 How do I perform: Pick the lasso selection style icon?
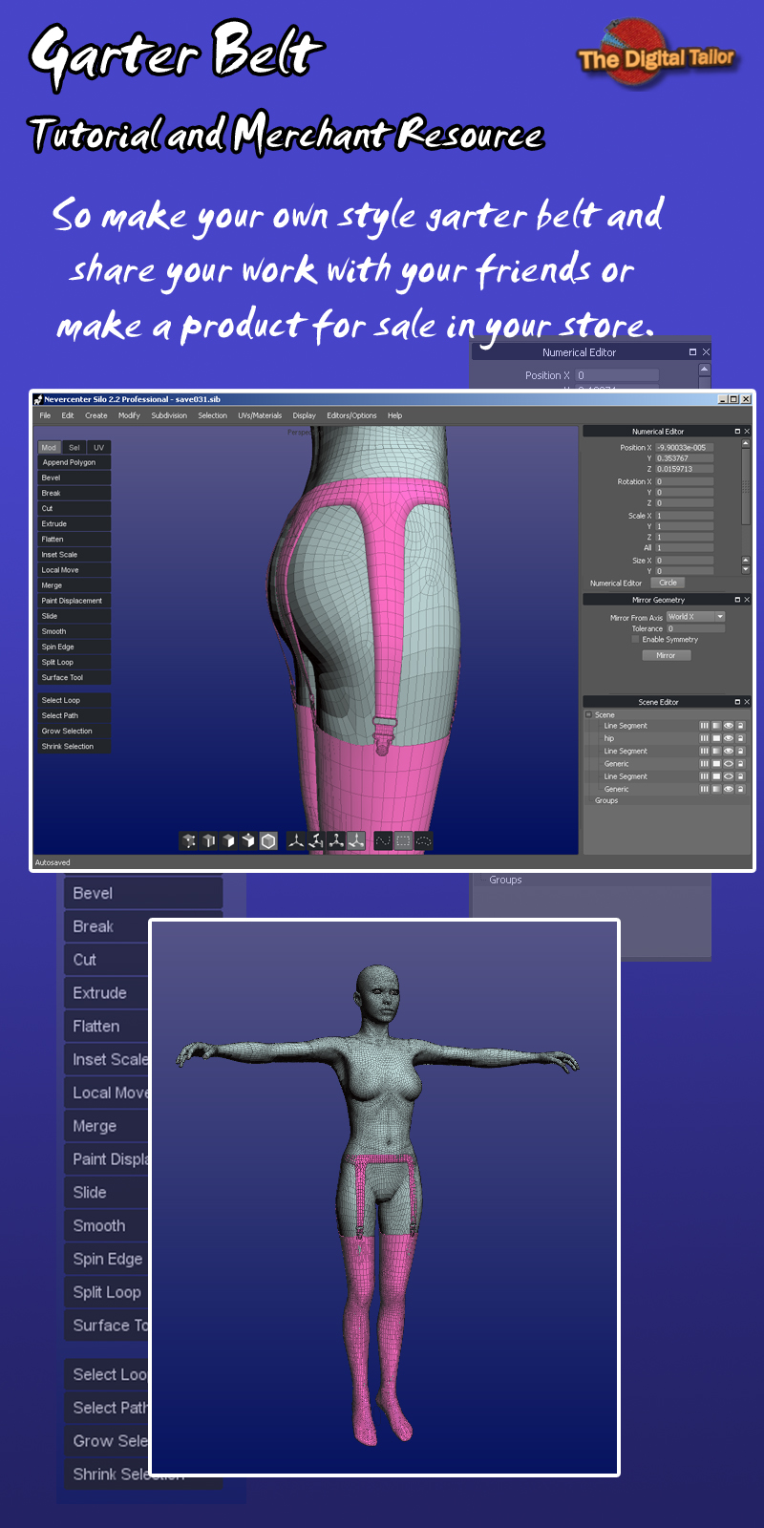423,840
